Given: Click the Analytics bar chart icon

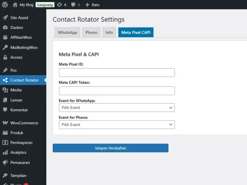Looking at the screenshot, I should tap(5, 152).
